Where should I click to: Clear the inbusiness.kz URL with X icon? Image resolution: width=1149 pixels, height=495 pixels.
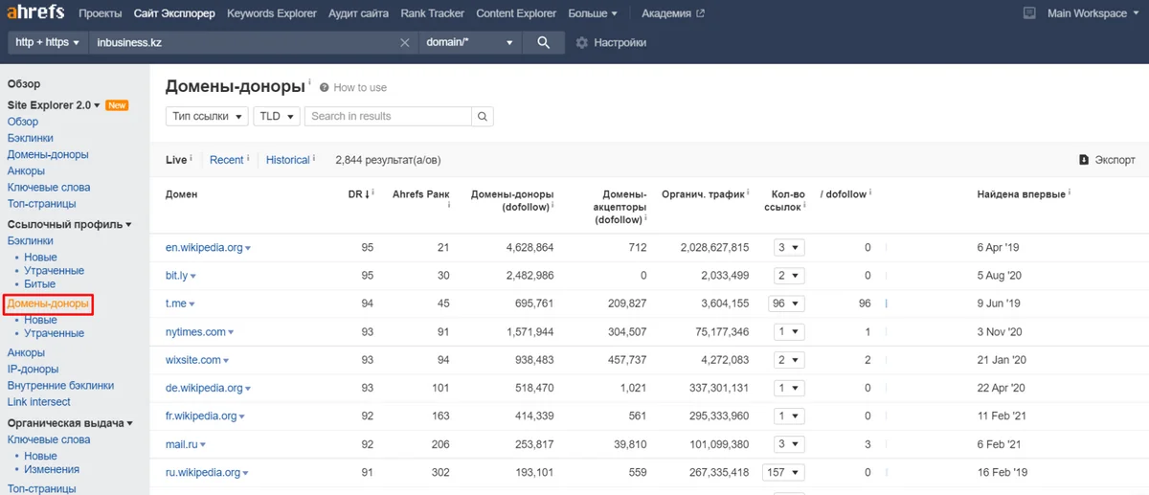[x=404, y=43]
